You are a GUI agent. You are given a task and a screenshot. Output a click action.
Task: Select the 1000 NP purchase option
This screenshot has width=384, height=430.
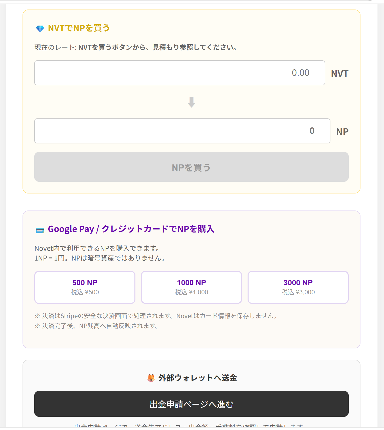coord(191,287)
